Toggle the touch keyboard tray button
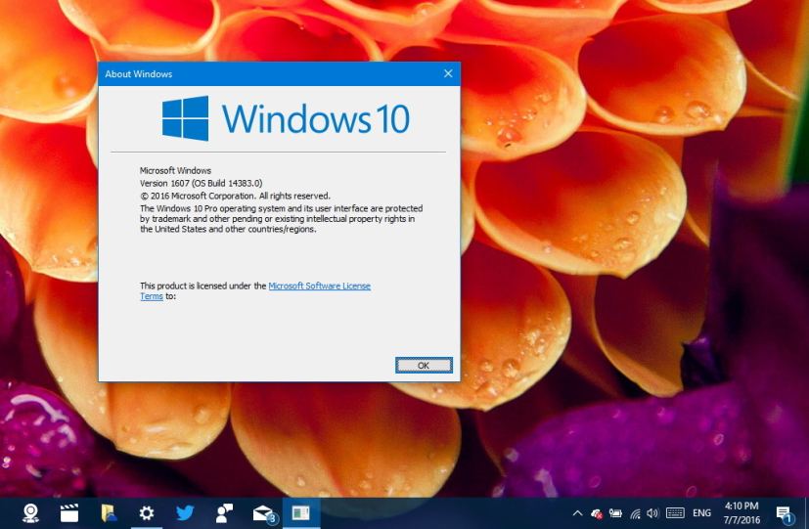The height and width of the screenshot is (529, 809). tap(675, 512)
